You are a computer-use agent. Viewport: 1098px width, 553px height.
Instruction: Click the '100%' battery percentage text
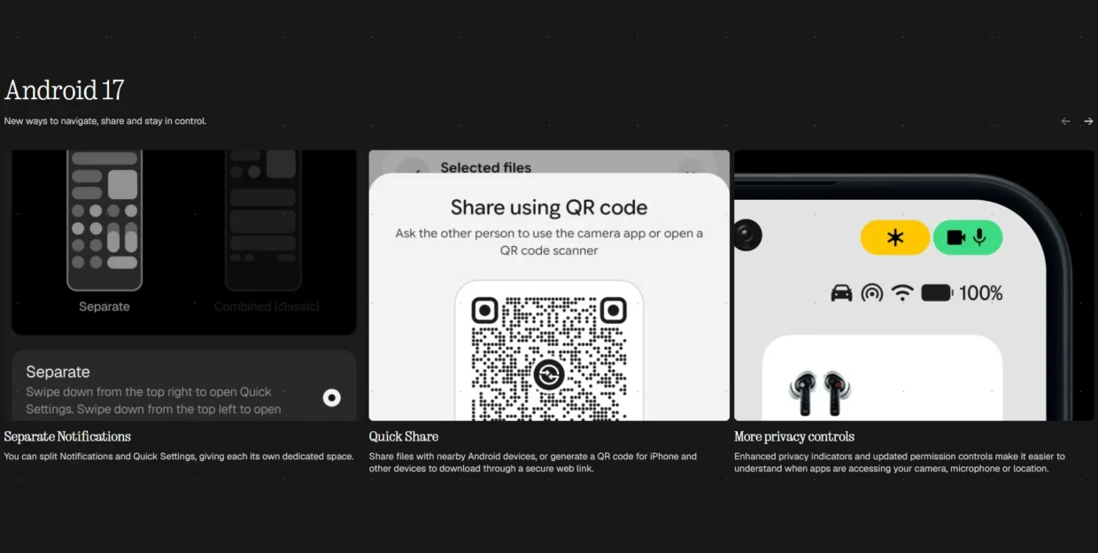(981, 293)
